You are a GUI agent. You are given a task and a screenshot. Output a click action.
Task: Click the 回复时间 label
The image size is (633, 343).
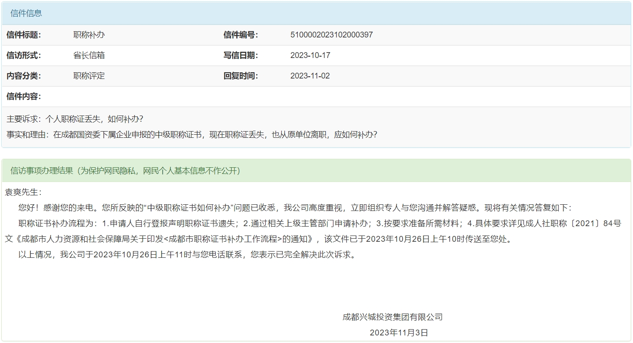coord(241,76)
